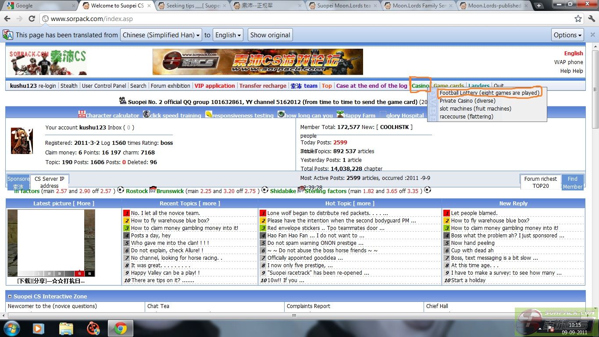
Task: Launch Windows Media Player from the taskbar
Action: pos(39,328)
